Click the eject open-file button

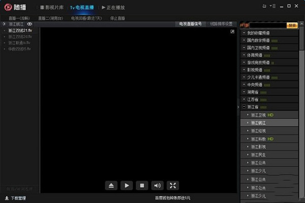[x=111, y=186]
